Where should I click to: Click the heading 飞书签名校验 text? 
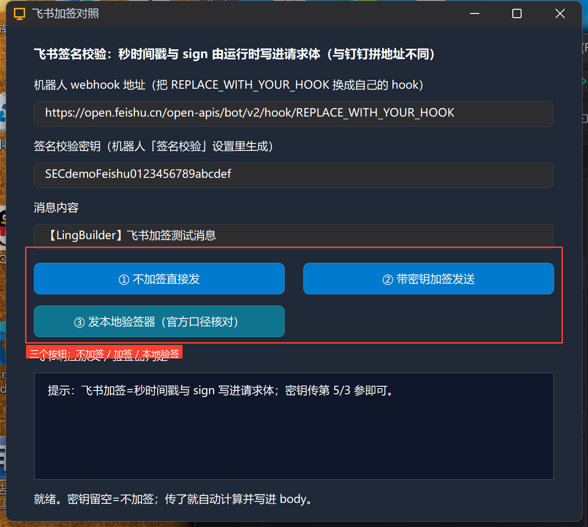click(235, 54)
